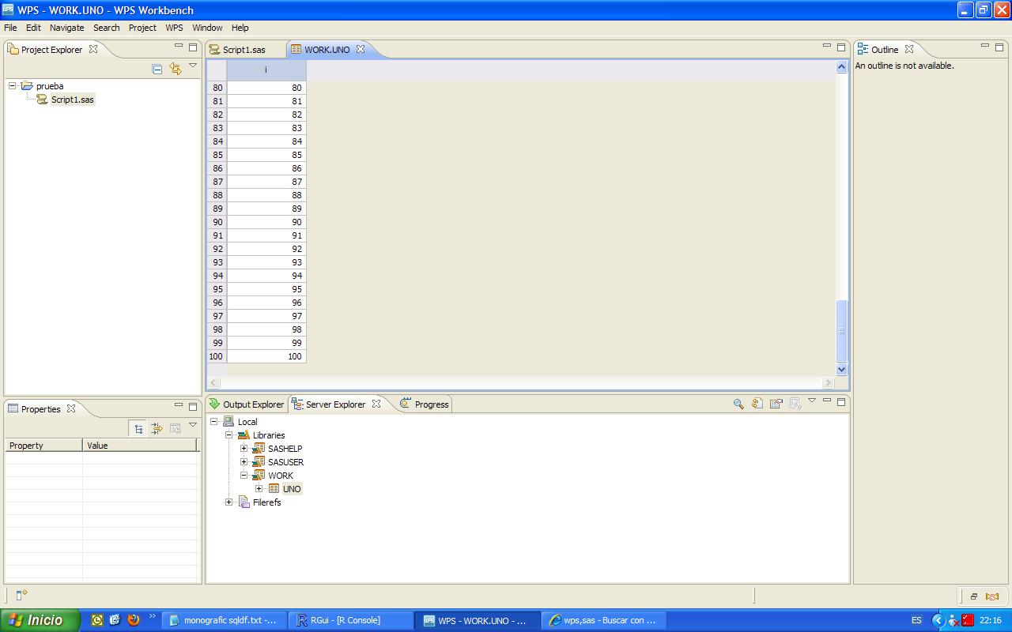
Task: Close the Project Explorer view
Action: coord(93,49)
